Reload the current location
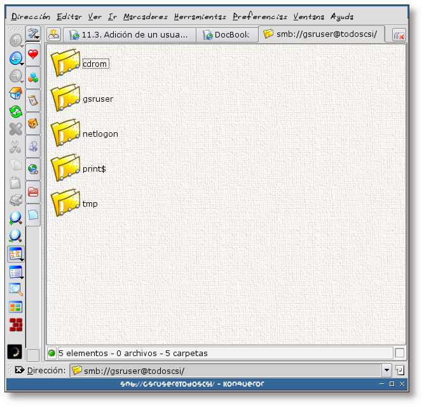Screen dimensions: 424x407 coord(16,112)
